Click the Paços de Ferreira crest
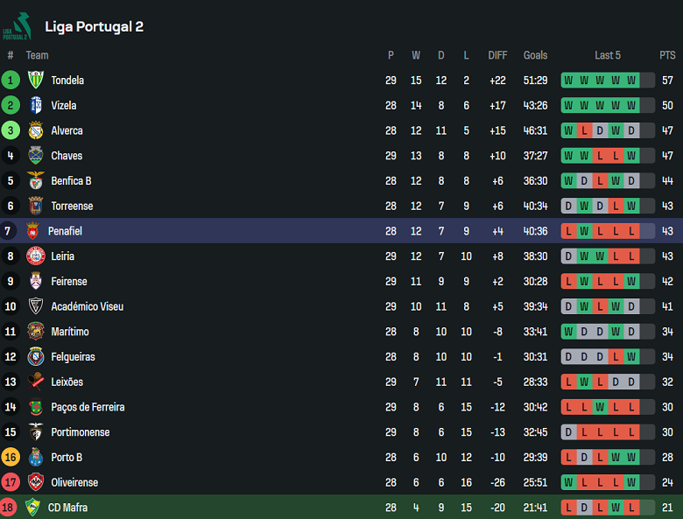683x519 pixels. click(x=36, y=407)
